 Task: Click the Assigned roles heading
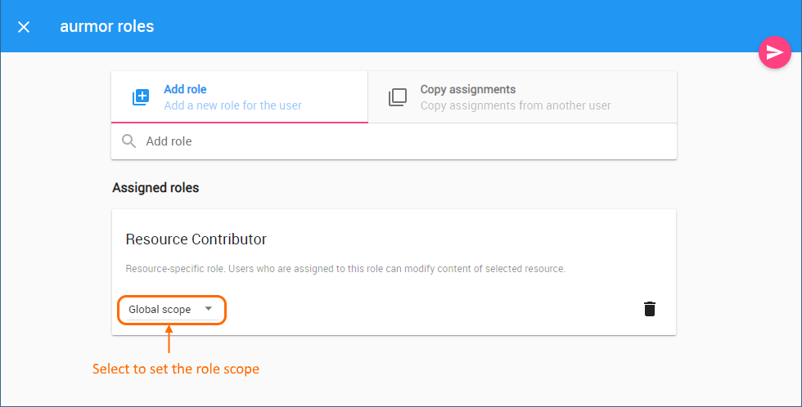tap(155, 188)
